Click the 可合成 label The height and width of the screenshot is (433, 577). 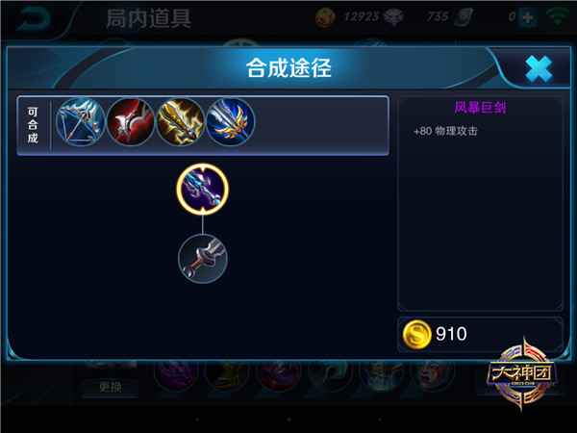pyautogui.click(x=33, y=125)
